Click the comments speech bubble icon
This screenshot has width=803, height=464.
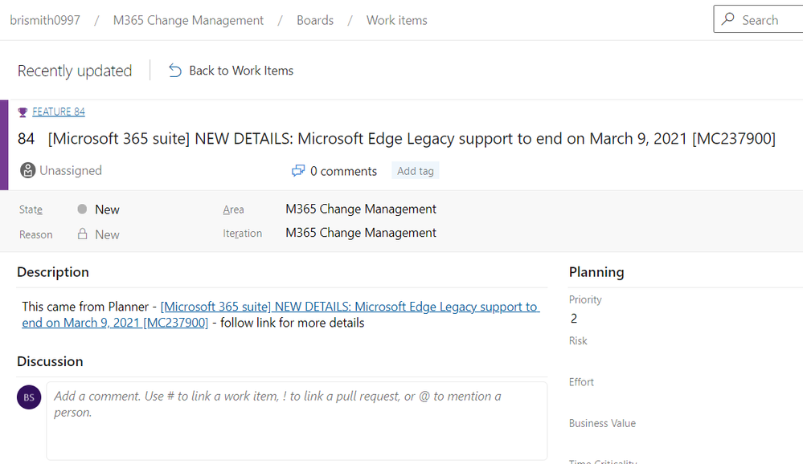[x=298, y=171]
